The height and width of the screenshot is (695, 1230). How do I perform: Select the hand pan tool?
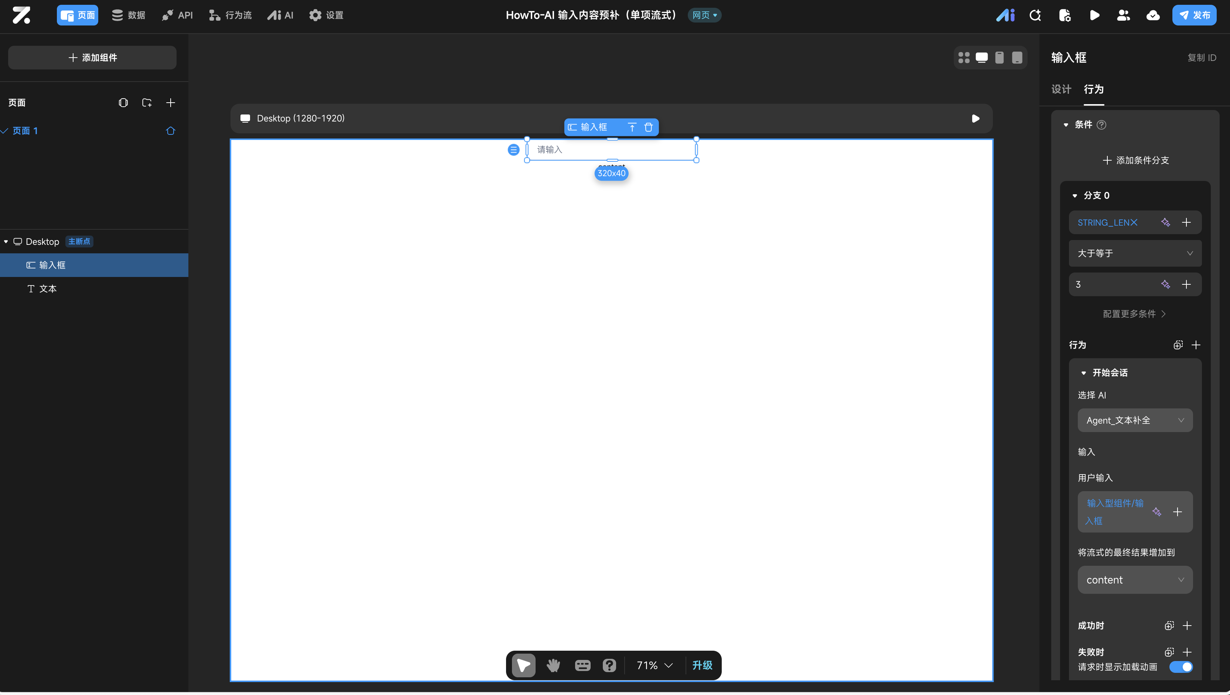pyautogui.click(x=553, y=665)
